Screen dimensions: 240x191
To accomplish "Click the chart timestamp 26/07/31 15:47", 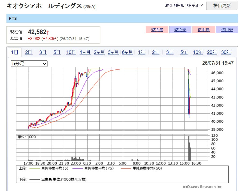I will coord(218,63).
